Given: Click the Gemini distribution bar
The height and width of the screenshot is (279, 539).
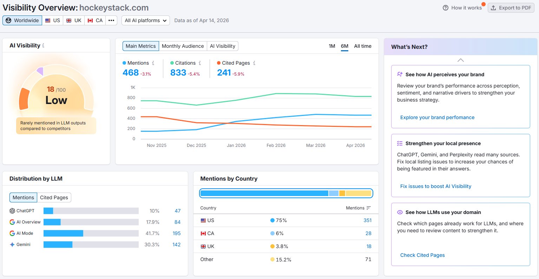Looking at the screenshot, I should coord(91,245).
